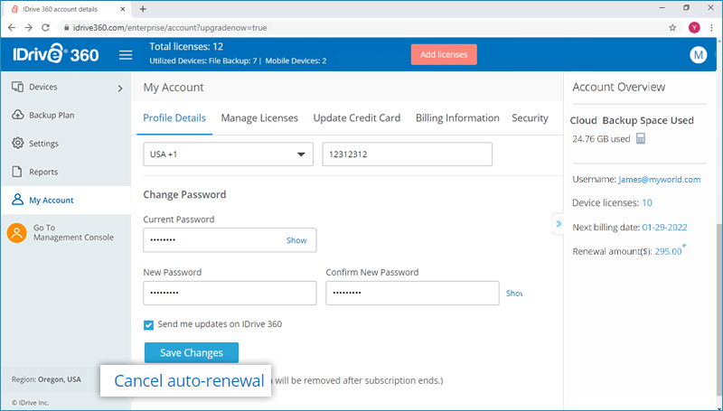The height and width of the screenshot is (411, 723).
Task: Click the My Account person icon
Action: (17, 200)
